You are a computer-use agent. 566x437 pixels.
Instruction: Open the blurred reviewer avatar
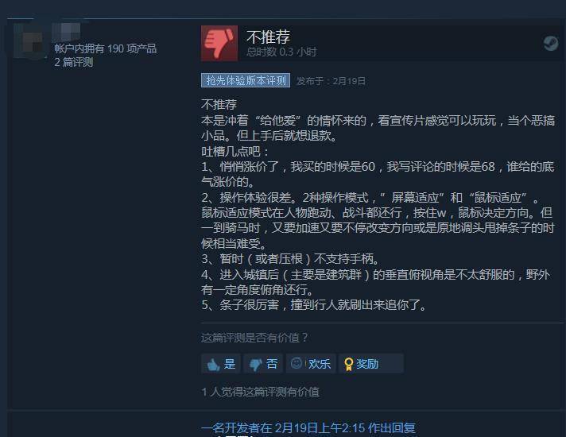[30, 41]
